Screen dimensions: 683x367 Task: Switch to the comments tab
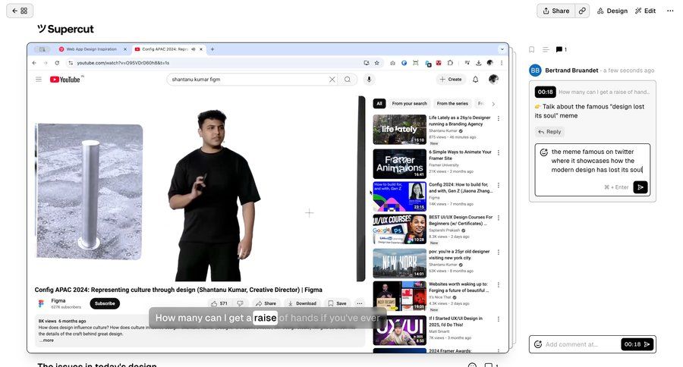click(x=561, y=49)
